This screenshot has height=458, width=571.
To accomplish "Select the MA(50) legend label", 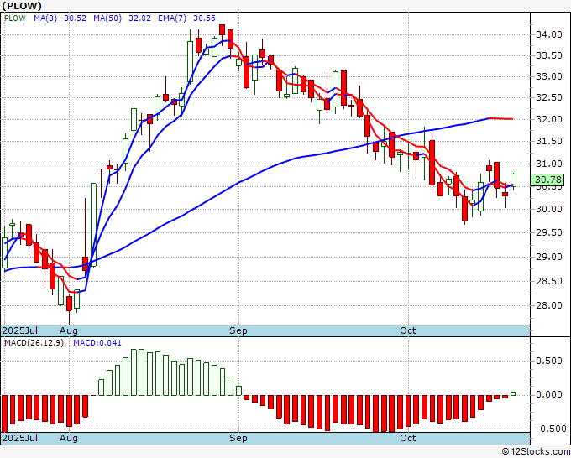I will pos(107,18).
